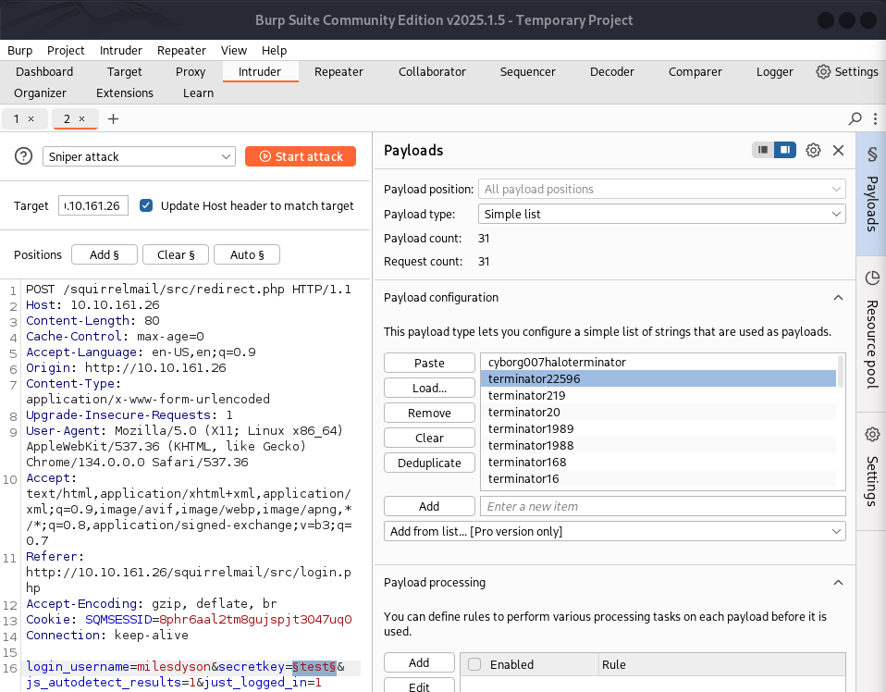
Task: Add a new Intruder tab with plus
Action: tap(113, 118)
